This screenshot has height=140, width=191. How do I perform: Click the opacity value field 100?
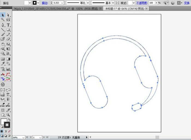pyautogui.click(x=152, y=3)
